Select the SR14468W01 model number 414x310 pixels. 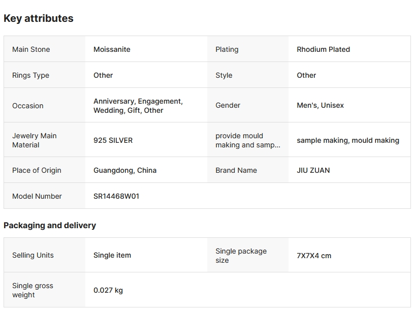pyautogui.click(x=116, y=196)
